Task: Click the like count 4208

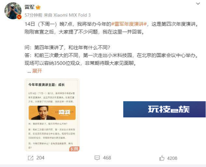Action: tap(172, 158)
